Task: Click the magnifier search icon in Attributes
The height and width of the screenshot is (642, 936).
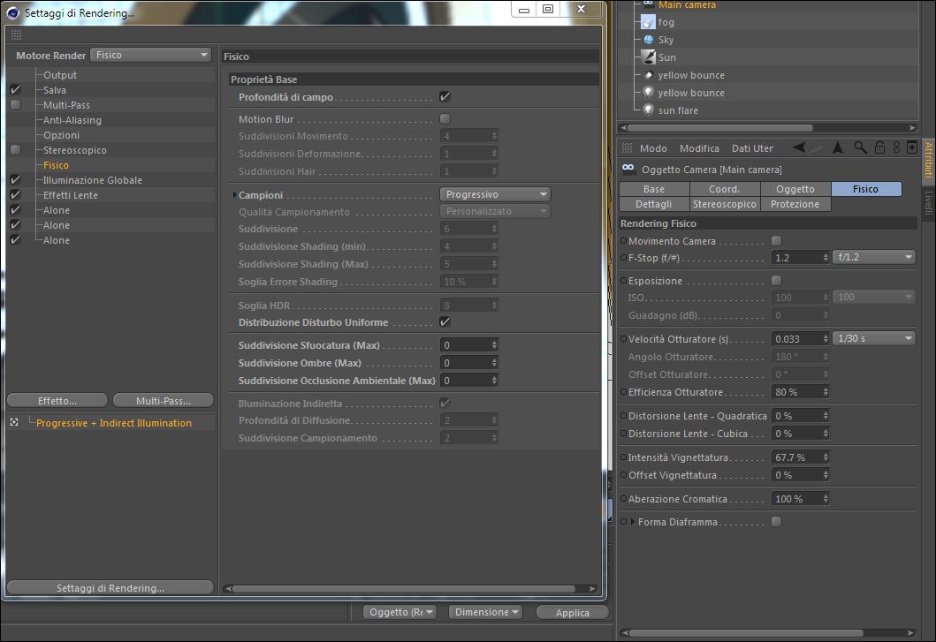Action: click(x=860, y=147)
